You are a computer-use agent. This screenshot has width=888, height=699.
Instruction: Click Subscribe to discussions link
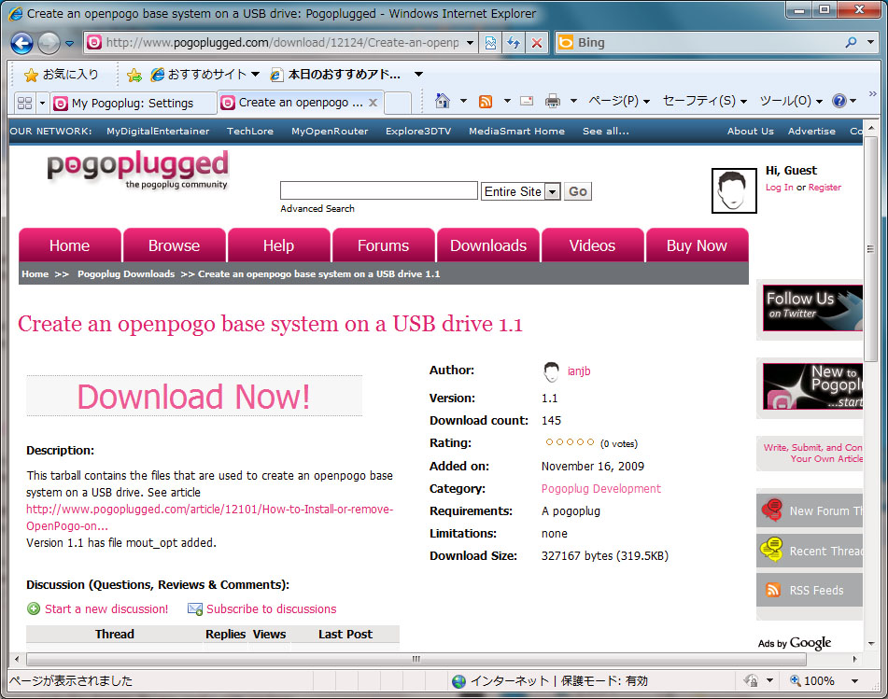272,609
